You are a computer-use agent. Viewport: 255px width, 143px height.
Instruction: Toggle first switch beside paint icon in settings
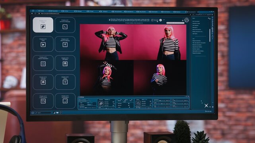[113, 102]
